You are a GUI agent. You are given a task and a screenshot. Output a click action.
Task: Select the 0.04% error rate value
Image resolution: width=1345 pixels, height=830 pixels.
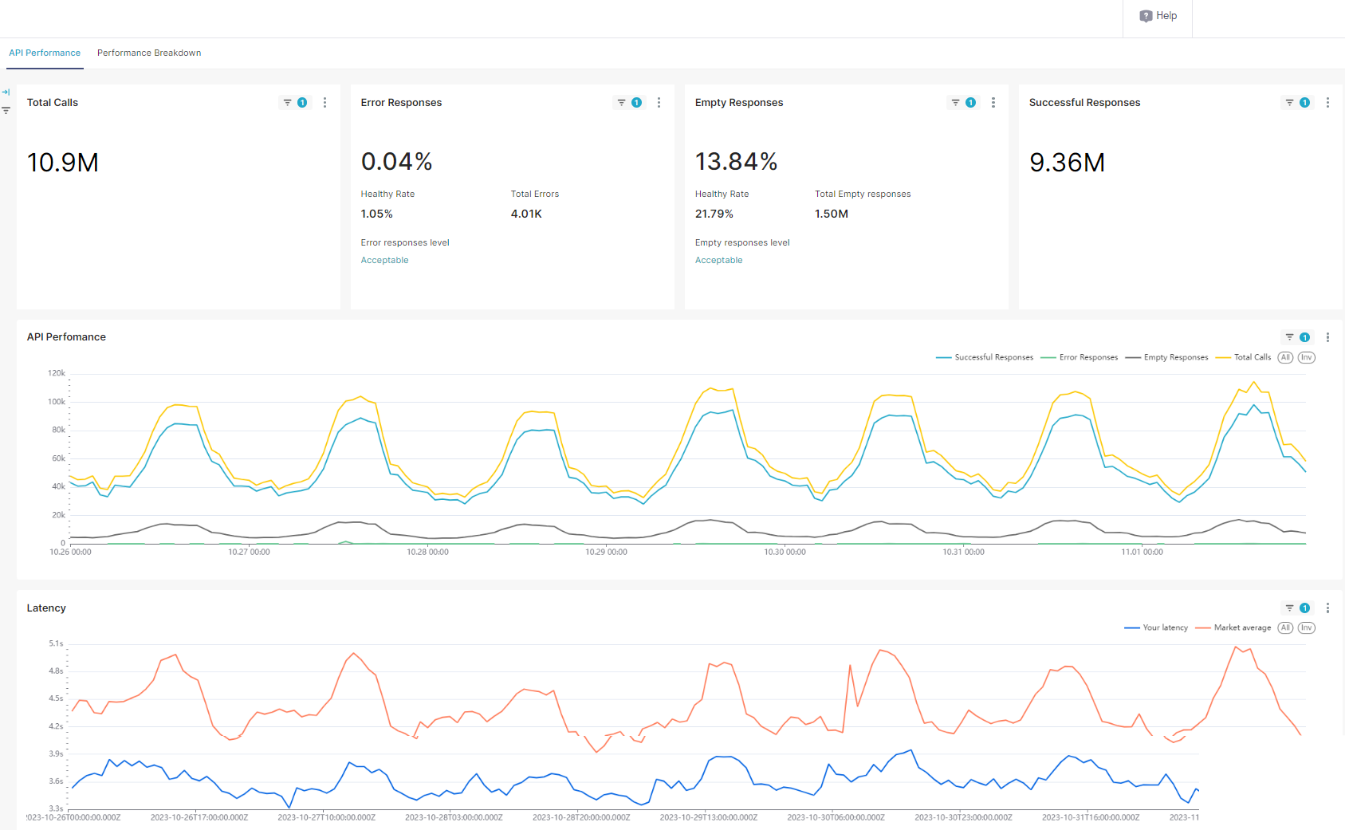tap(396, 162)
